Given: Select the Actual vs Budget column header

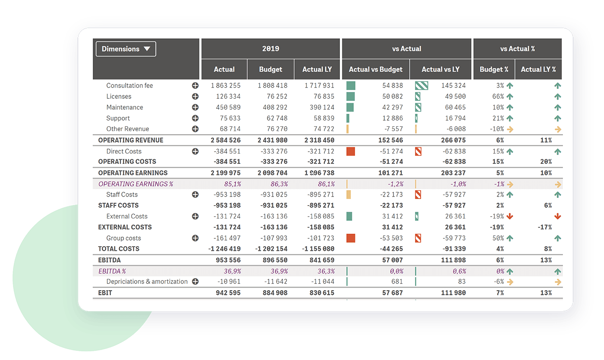Looking at the screenshot, I should coord(376,69).
